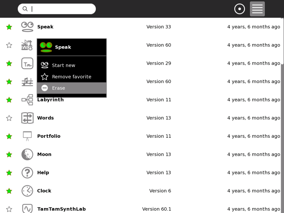
Task: Open the Words activity icon
Action: (27, 118)
